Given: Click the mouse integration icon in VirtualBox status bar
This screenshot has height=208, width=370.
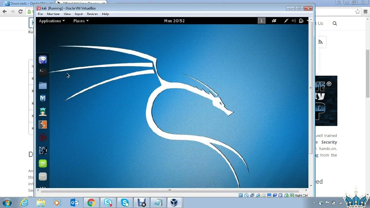Looking at the screenshot, I should [x=286, y=196].
